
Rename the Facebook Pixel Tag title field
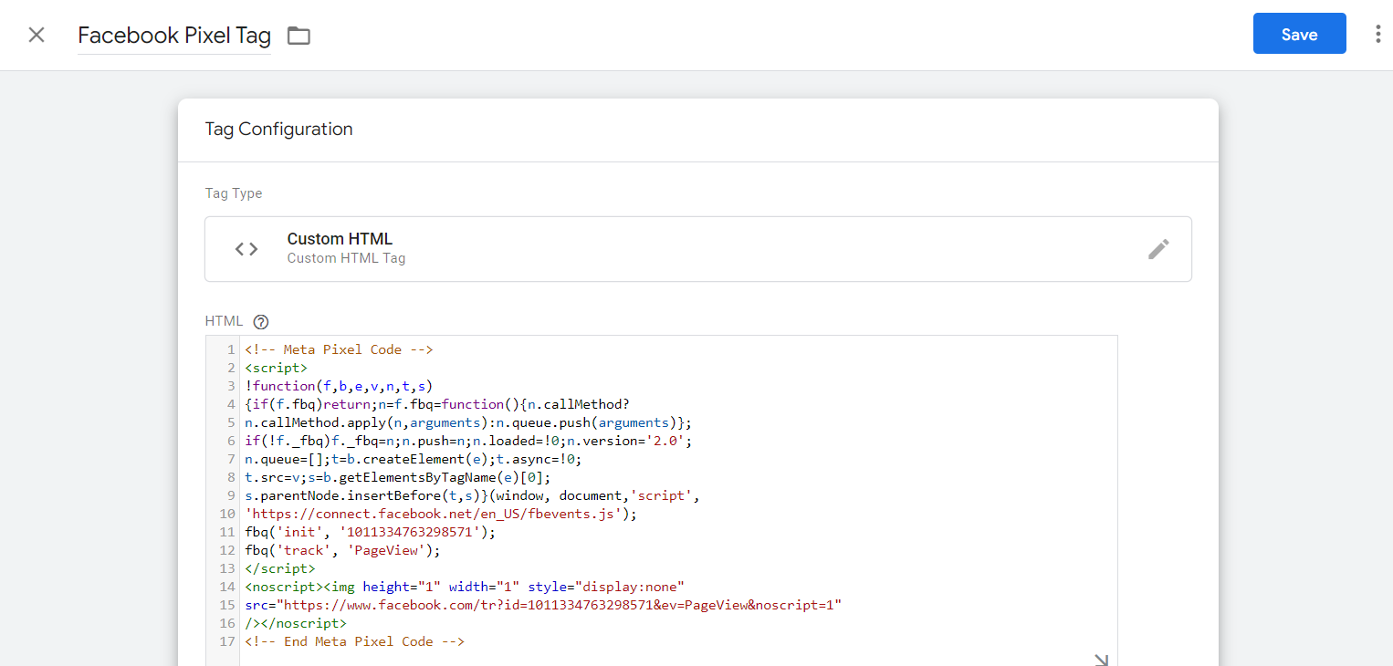174,36
